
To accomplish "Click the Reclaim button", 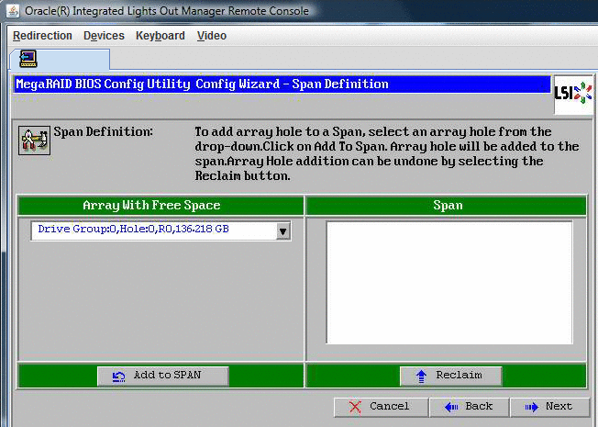I will point(450,376).
